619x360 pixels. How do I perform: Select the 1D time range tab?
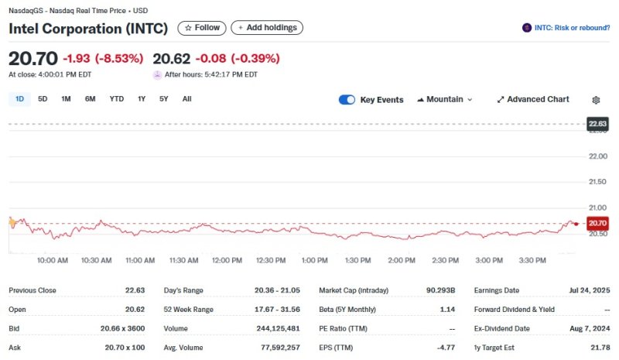20,99
